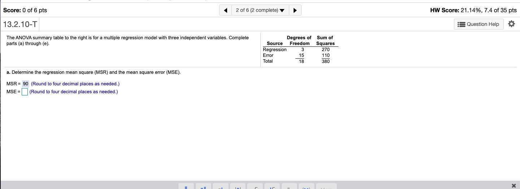
Task: Click the Regression row label in ANOVA table
Action: coord(275,50)
